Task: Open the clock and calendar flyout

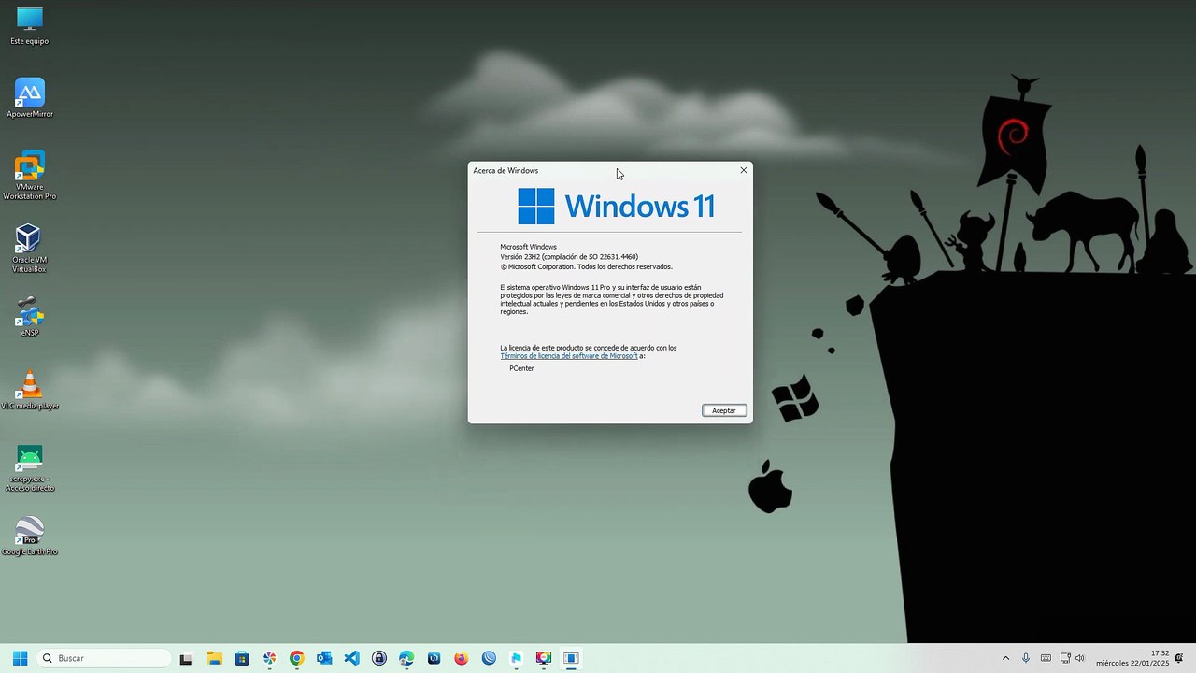Action: 1132,658
